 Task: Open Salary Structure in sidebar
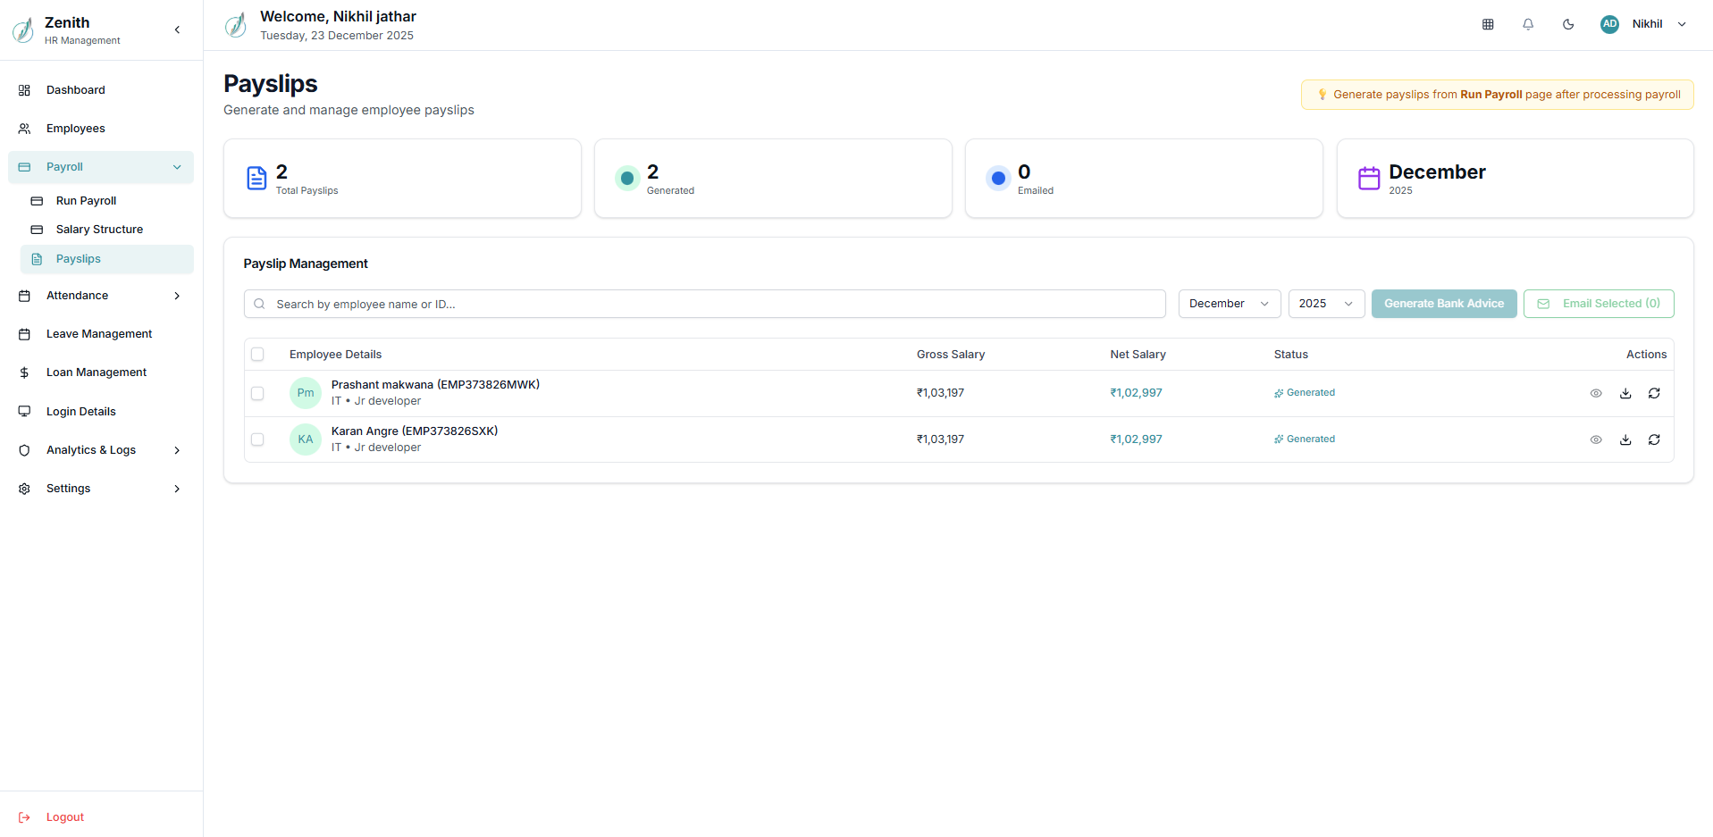[x=99, y=230]
